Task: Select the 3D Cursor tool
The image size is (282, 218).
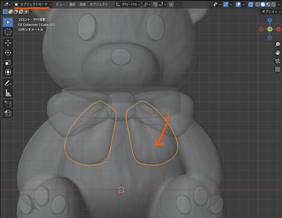Action: pos(8,32)
